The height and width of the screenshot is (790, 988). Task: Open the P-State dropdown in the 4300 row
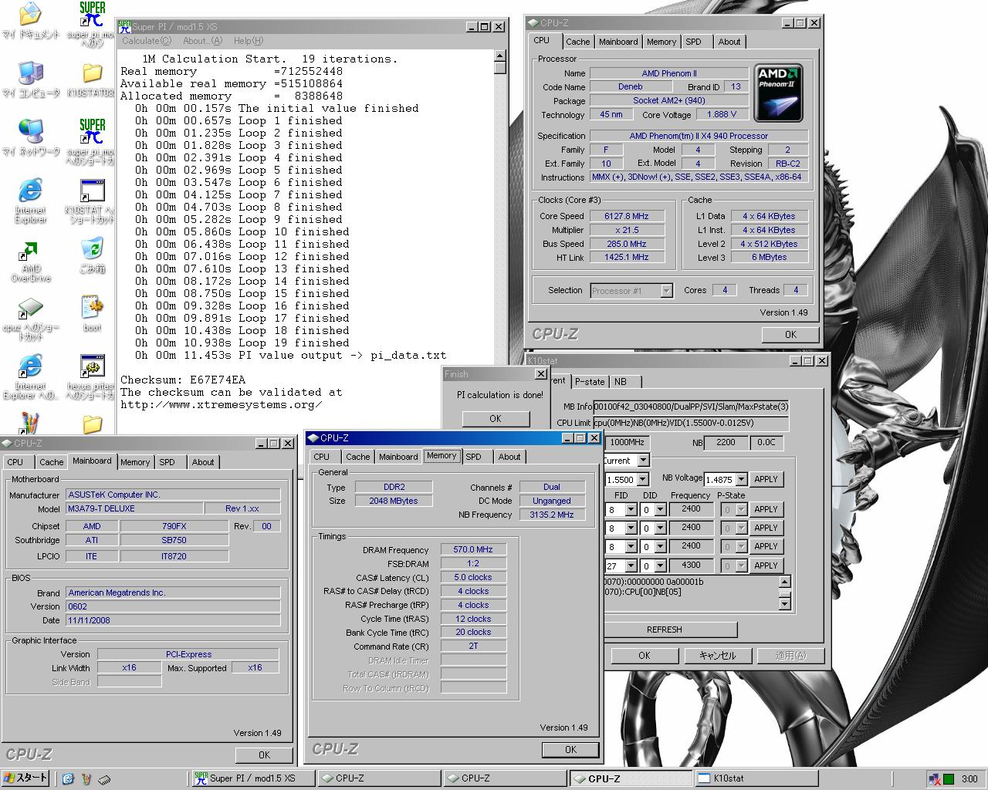pos(741,565)
